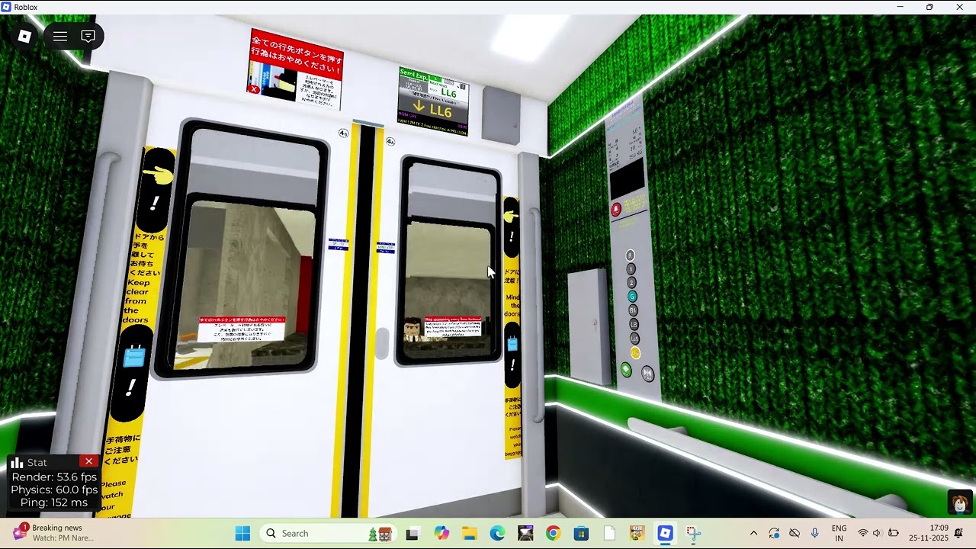This screenshot has width=976, height=549.
Task: Click the sync refresh tray icon
Action: (x=774, y=533)
